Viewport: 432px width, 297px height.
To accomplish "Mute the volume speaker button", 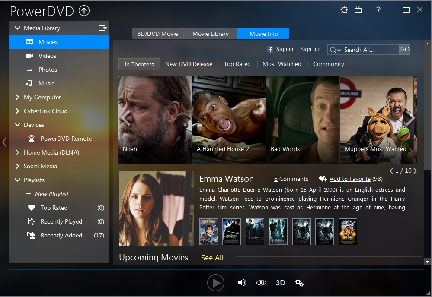I will click(242, 283).
